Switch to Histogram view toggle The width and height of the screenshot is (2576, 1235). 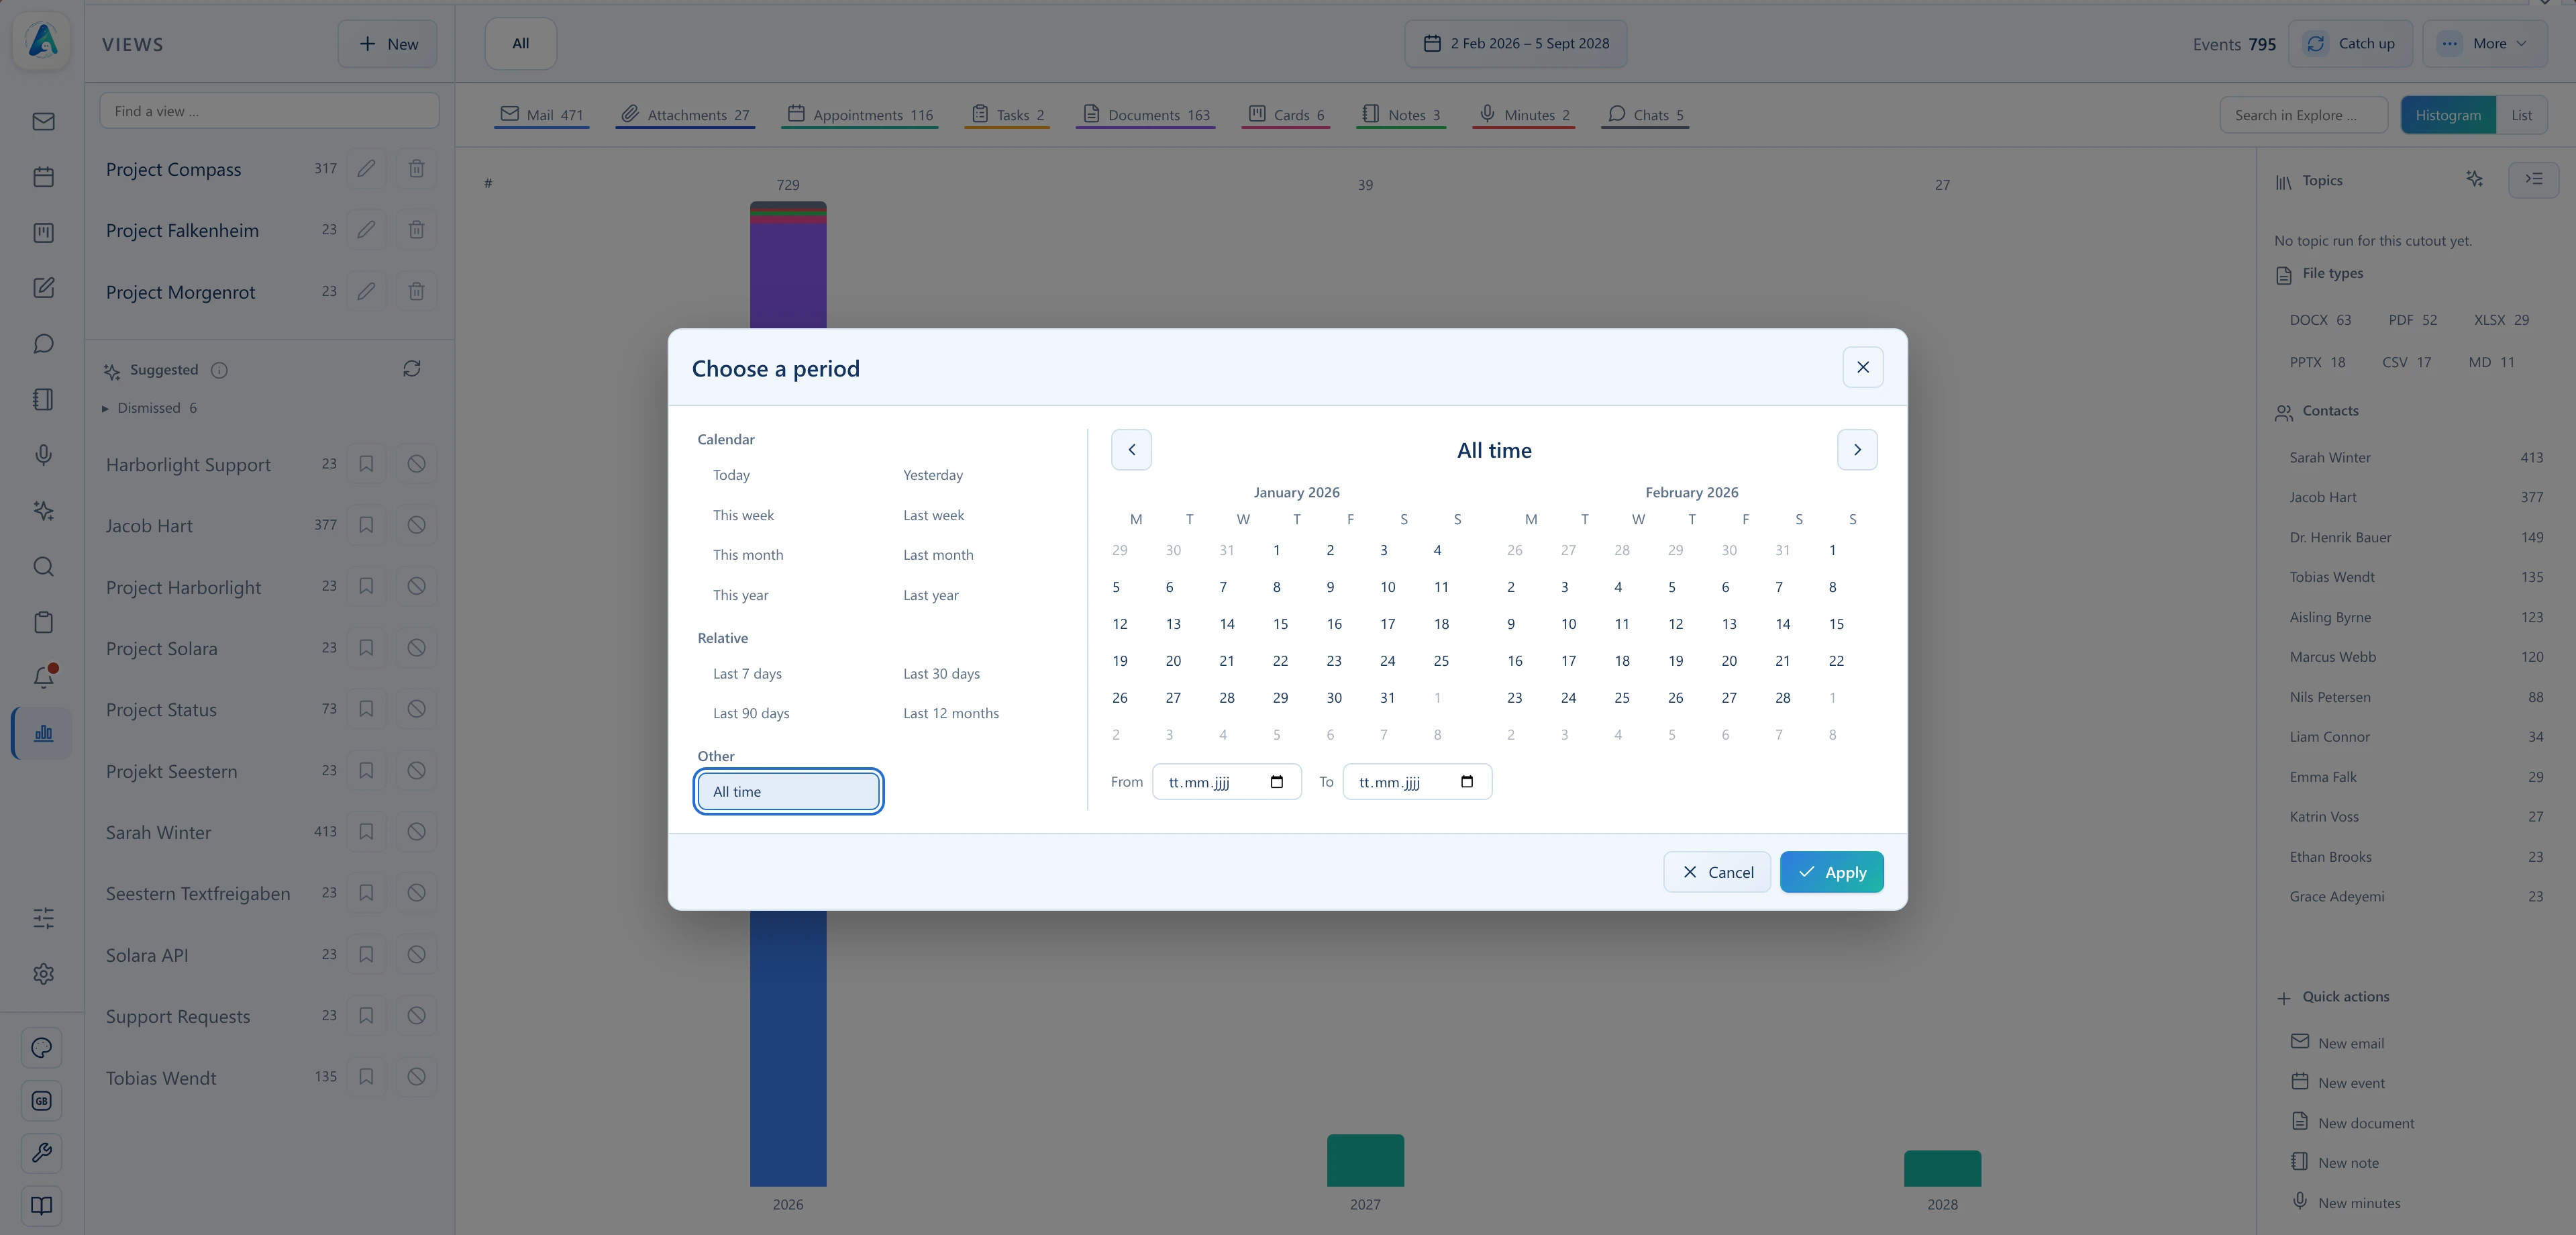(x=2448, y=115)
